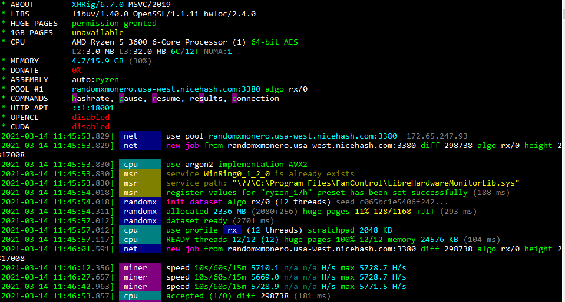565x302 pixels.
Task: Click 'disabled' beside OPENCL
Action: (x=91, y=117)
